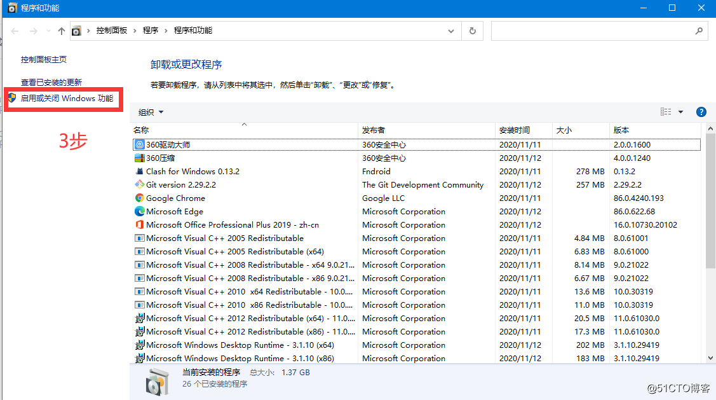
Task: Click version 16.0.10730.20102 cell
Action: coord(645,225)
